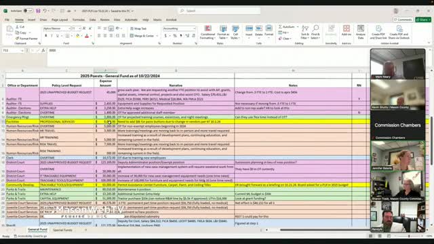This screenshot has width=434, height=244.
Task: Click the Add-ins icon
Action: pos(347,30)
